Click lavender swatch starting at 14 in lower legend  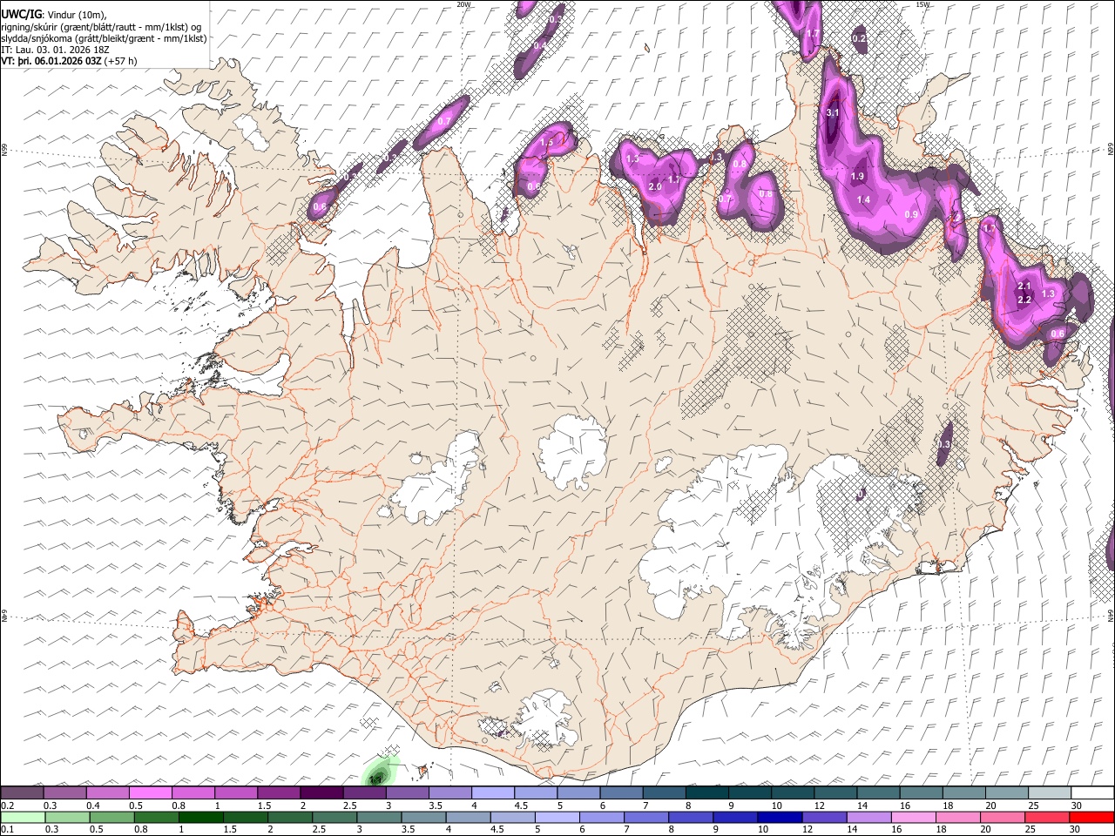(869, 817)
